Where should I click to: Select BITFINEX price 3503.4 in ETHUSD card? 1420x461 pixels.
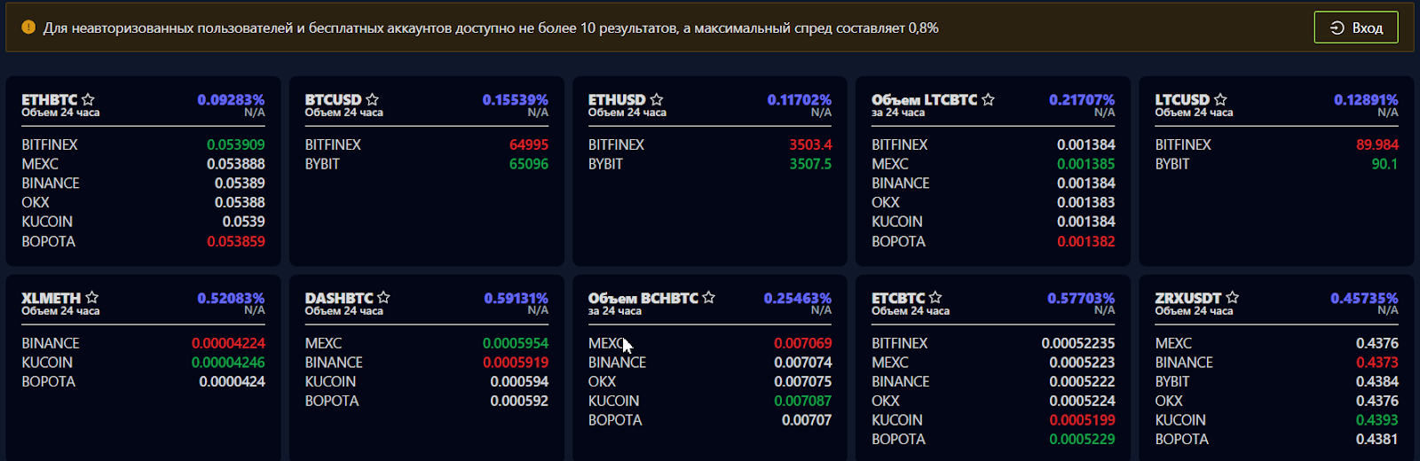(810, 145)
